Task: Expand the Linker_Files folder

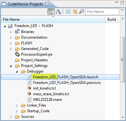Action: click(x=17, y=106)
